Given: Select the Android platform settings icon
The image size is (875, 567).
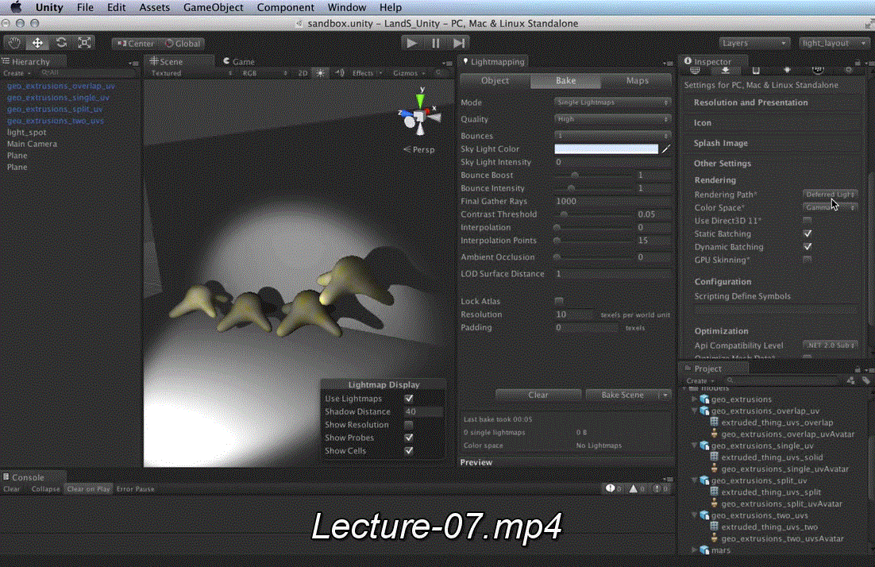Looking at the screenshot, I should point(787,71).
